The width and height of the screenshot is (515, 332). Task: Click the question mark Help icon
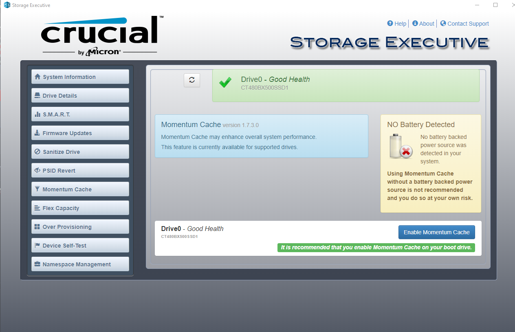coord(390,24)
